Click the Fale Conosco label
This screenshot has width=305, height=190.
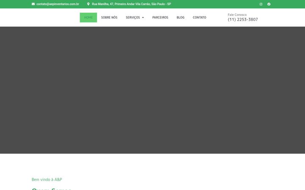coord(237,15)
